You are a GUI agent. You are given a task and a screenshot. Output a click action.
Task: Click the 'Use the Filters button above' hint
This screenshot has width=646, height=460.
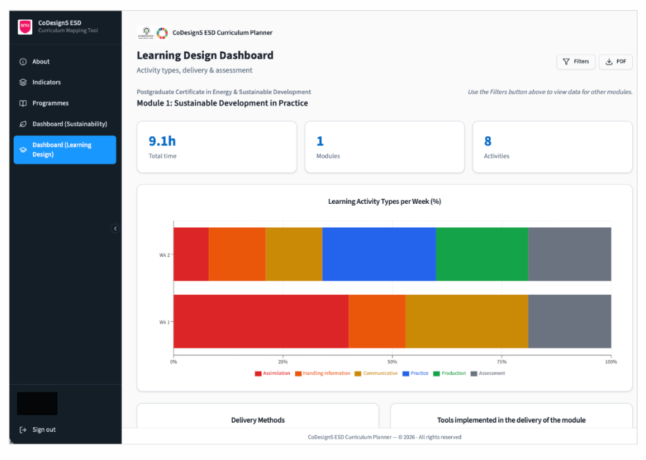pos(550,92)
